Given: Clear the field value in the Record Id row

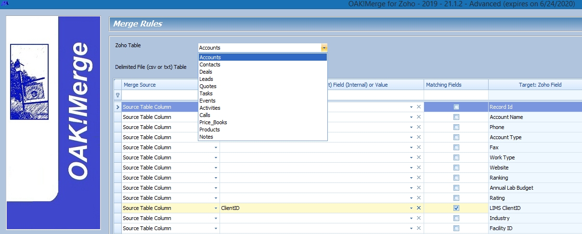Looking at the screenshot, I should 418,107.
